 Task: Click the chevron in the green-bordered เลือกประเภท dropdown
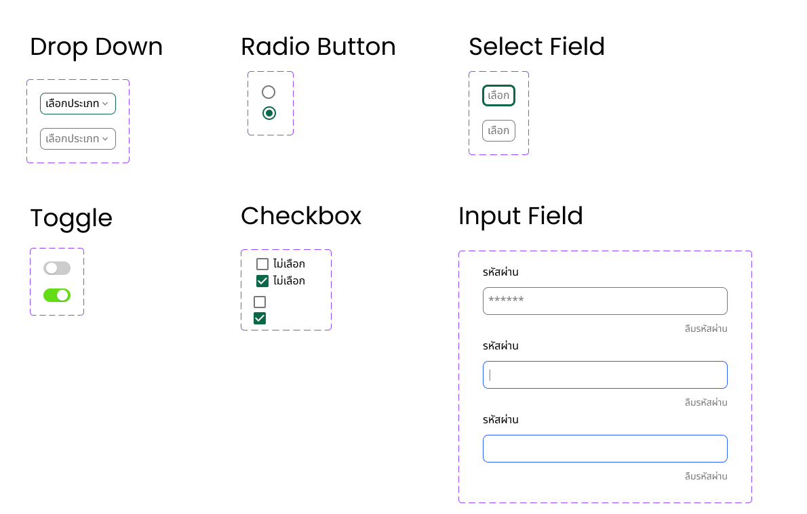click(105, 104)
